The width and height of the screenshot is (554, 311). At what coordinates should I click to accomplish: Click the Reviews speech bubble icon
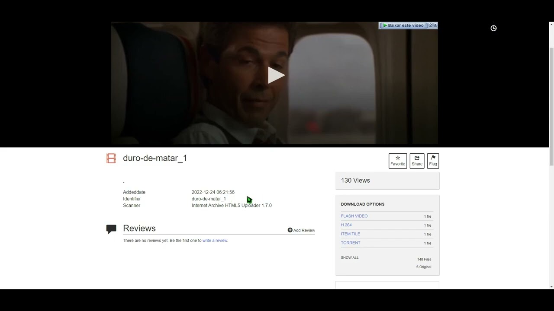point(111,229)
